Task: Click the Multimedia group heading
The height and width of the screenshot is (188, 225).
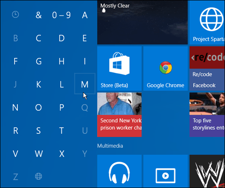Action: pos(110,146)
